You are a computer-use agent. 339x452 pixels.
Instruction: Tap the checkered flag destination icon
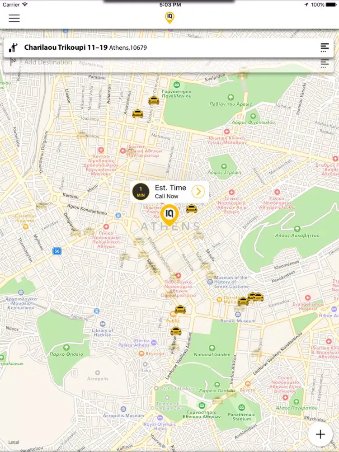[13, 61]
